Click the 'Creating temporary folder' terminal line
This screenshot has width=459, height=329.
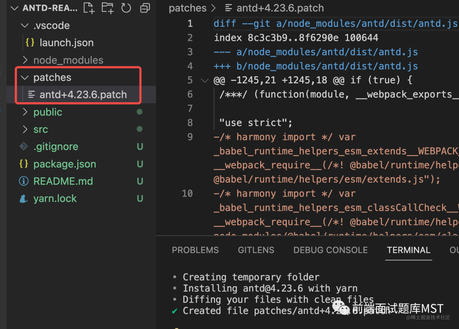click(251, 277)
